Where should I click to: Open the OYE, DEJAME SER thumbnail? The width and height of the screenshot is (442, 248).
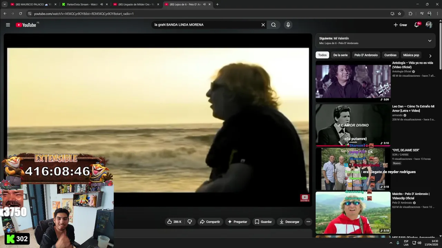click(x=353, y=169)
